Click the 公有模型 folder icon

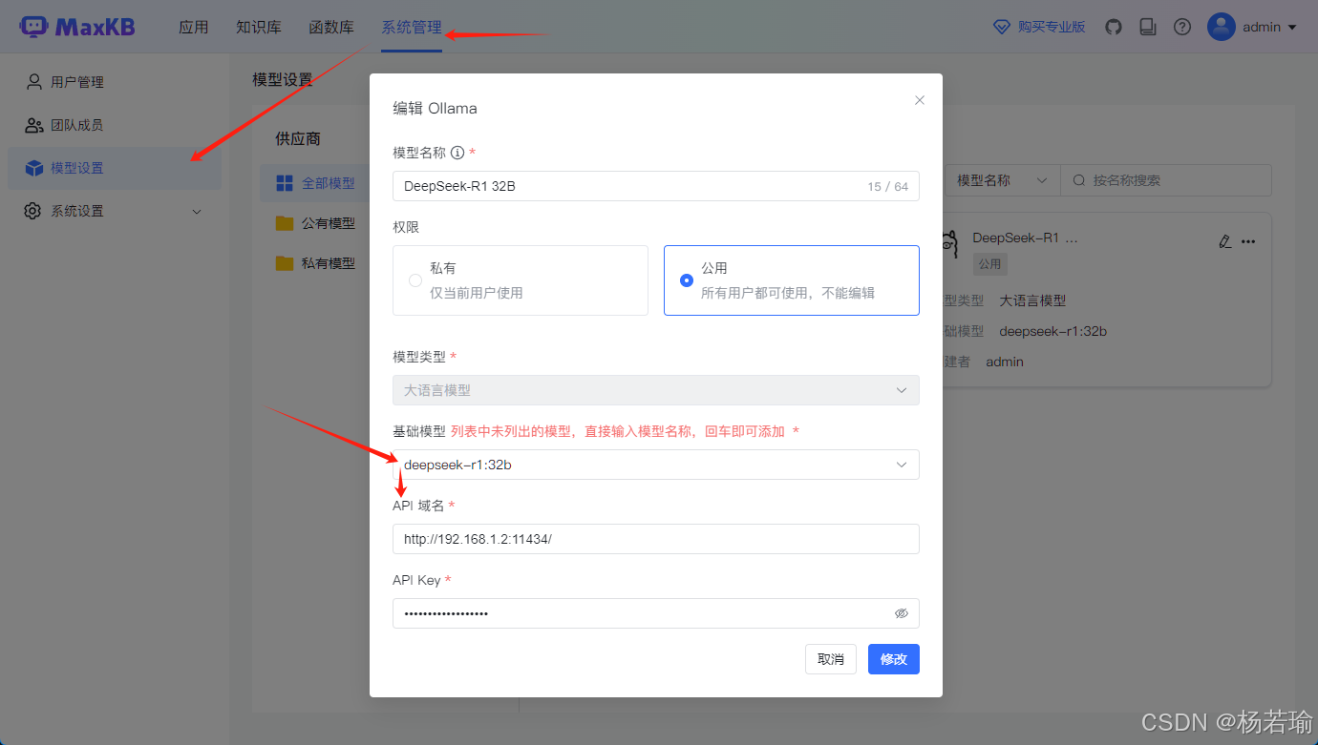(285, 222)
